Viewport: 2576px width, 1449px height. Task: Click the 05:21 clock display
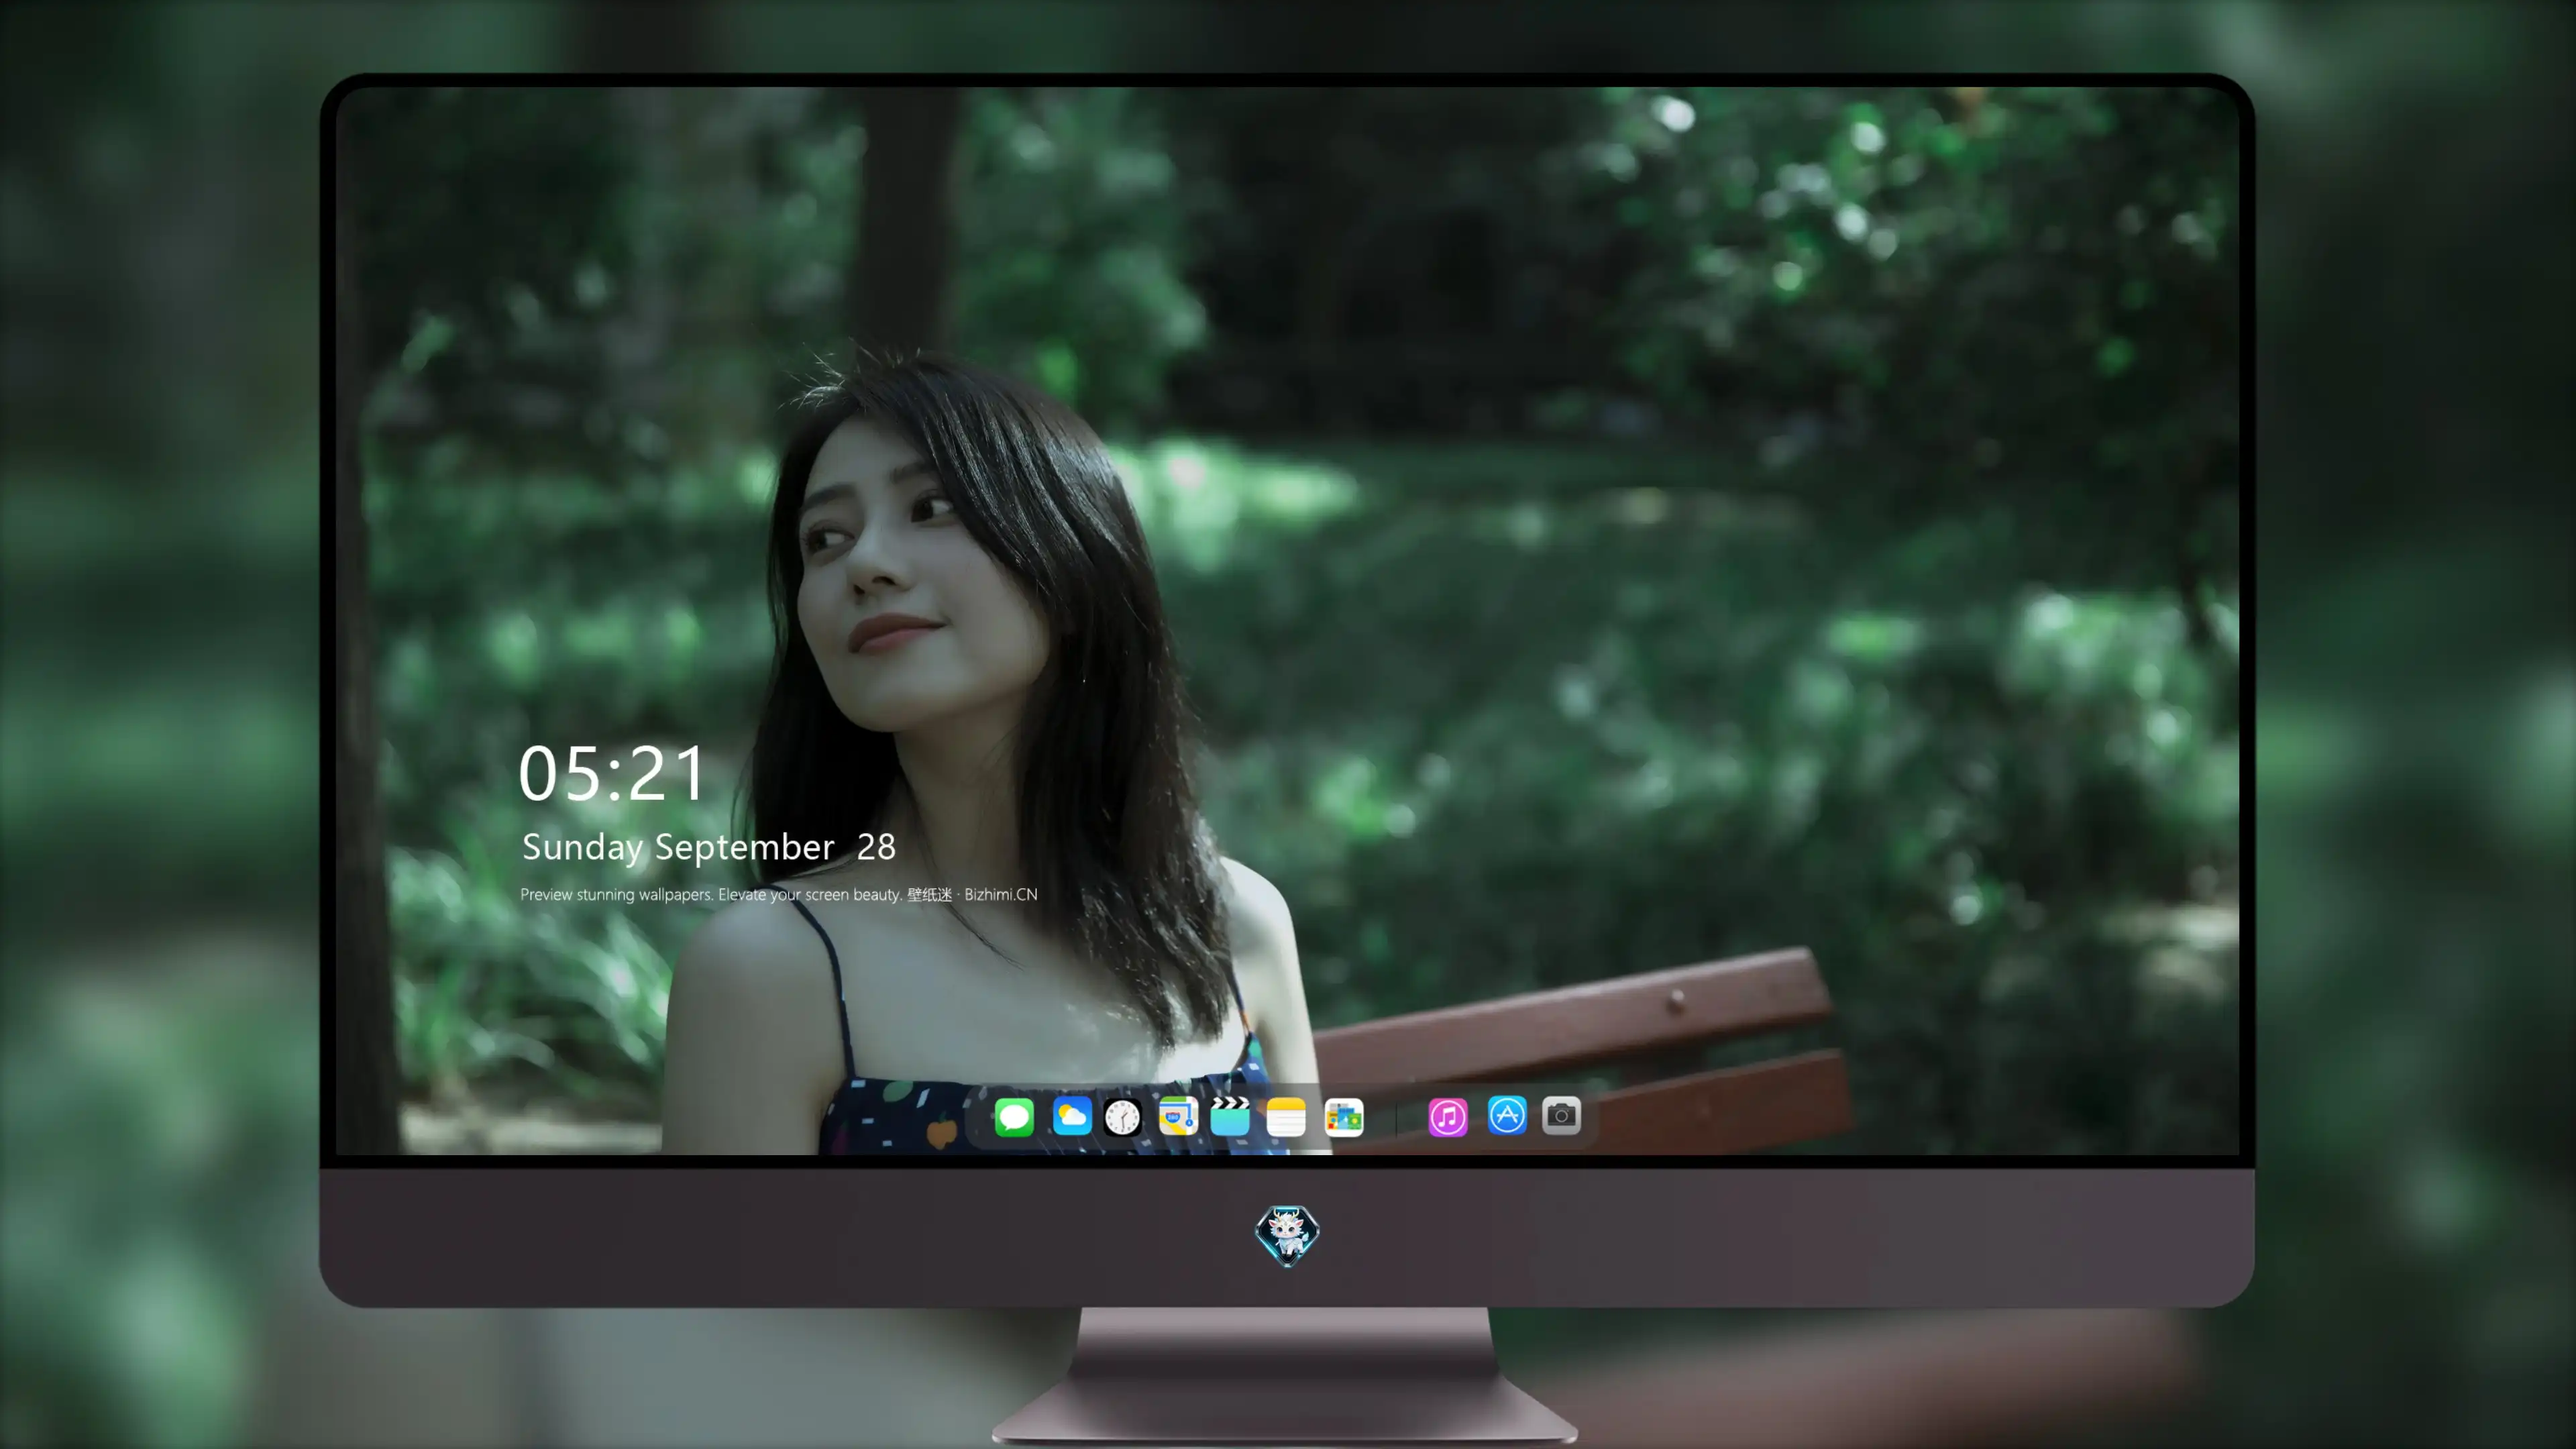pos(612,773)
